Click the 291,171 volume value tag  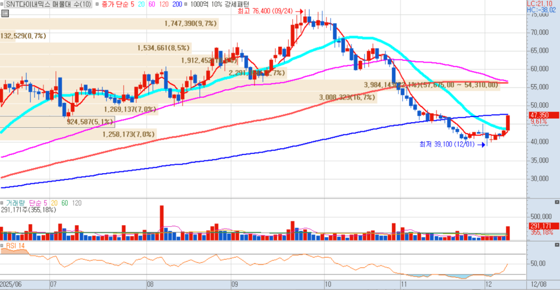click(x=544, y=226)
